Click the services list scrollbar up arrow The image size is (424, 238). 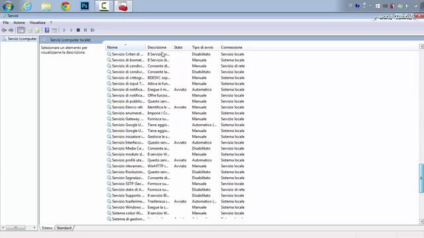[x=421, y=47]
